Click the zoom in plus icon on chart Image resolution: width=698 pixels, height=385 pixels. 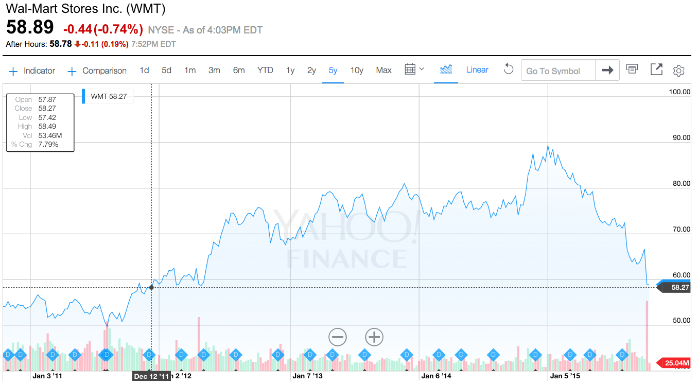pyautogui.click(x=374, y=338)
